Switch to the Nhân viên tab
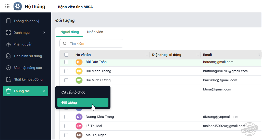This screenshot has width=262, height=140. pyautogui.click(x=95, y=32)
